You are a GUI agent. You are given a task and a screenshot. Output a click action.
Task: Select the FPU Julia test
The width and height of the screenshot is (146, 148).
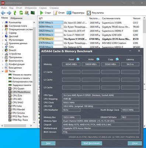[x=17, y=106]
